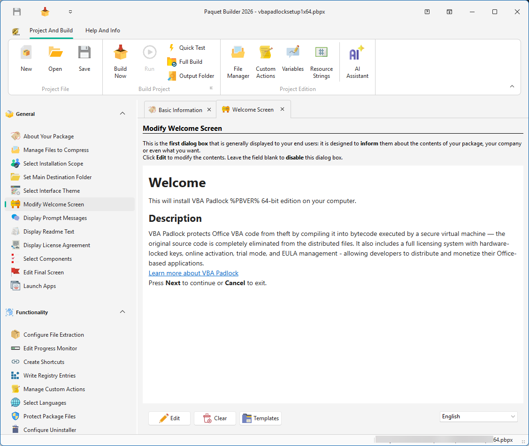Viewport: 529px width, 446px height.
Task: Start a Build Now
Action: (120, 60)
